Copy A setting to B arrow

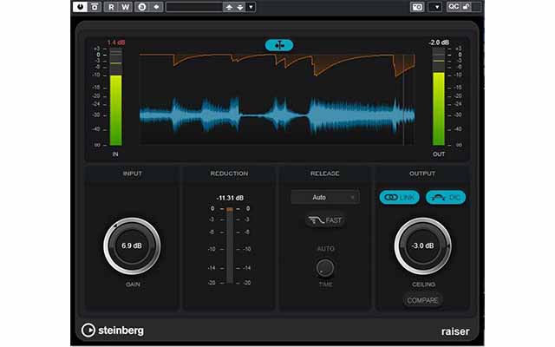(156, 7)
